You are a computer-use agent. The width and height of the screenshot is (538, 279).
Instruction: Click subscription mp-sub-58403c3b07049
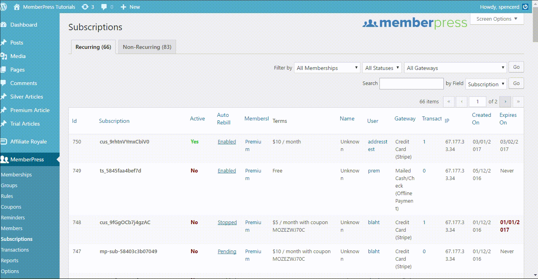coord(128,251)
